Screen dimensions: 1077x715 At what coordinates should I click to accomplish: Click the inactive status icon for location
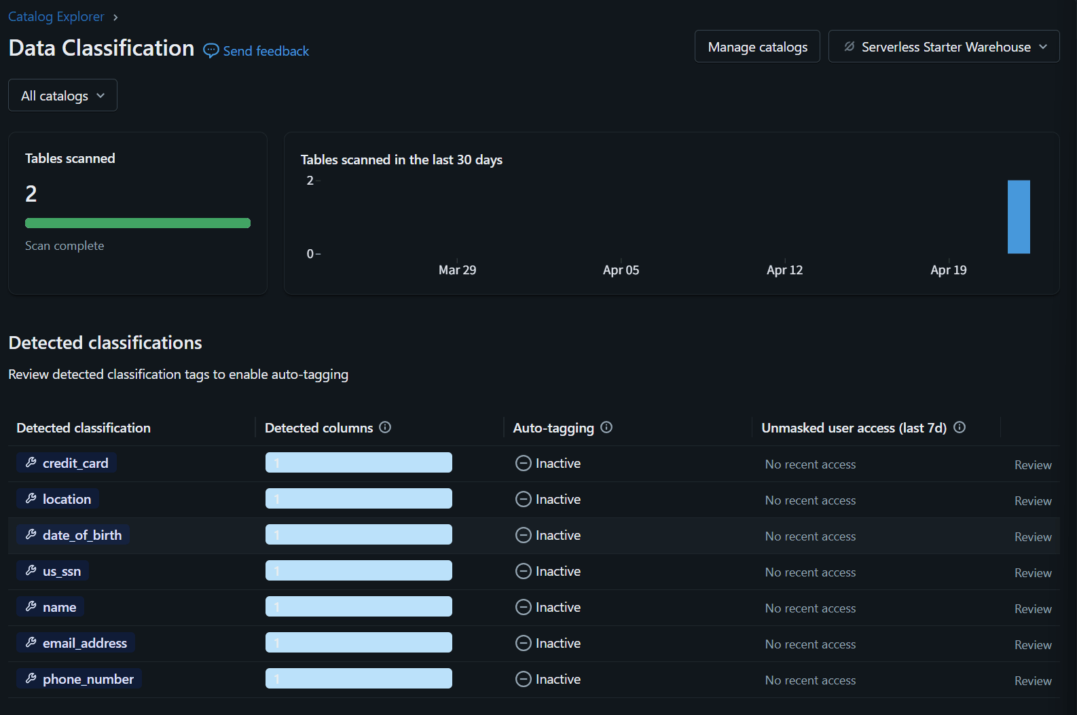pyautogui.click(x=523, y=499)
